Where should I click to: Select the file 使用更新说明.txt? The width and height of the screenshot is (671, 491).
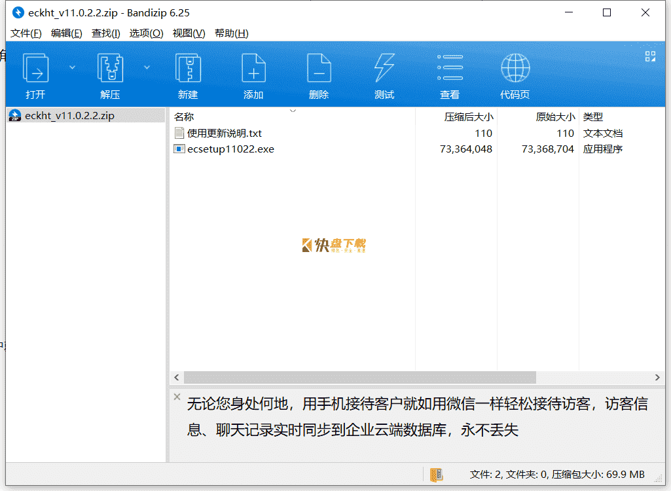[225, 133]
